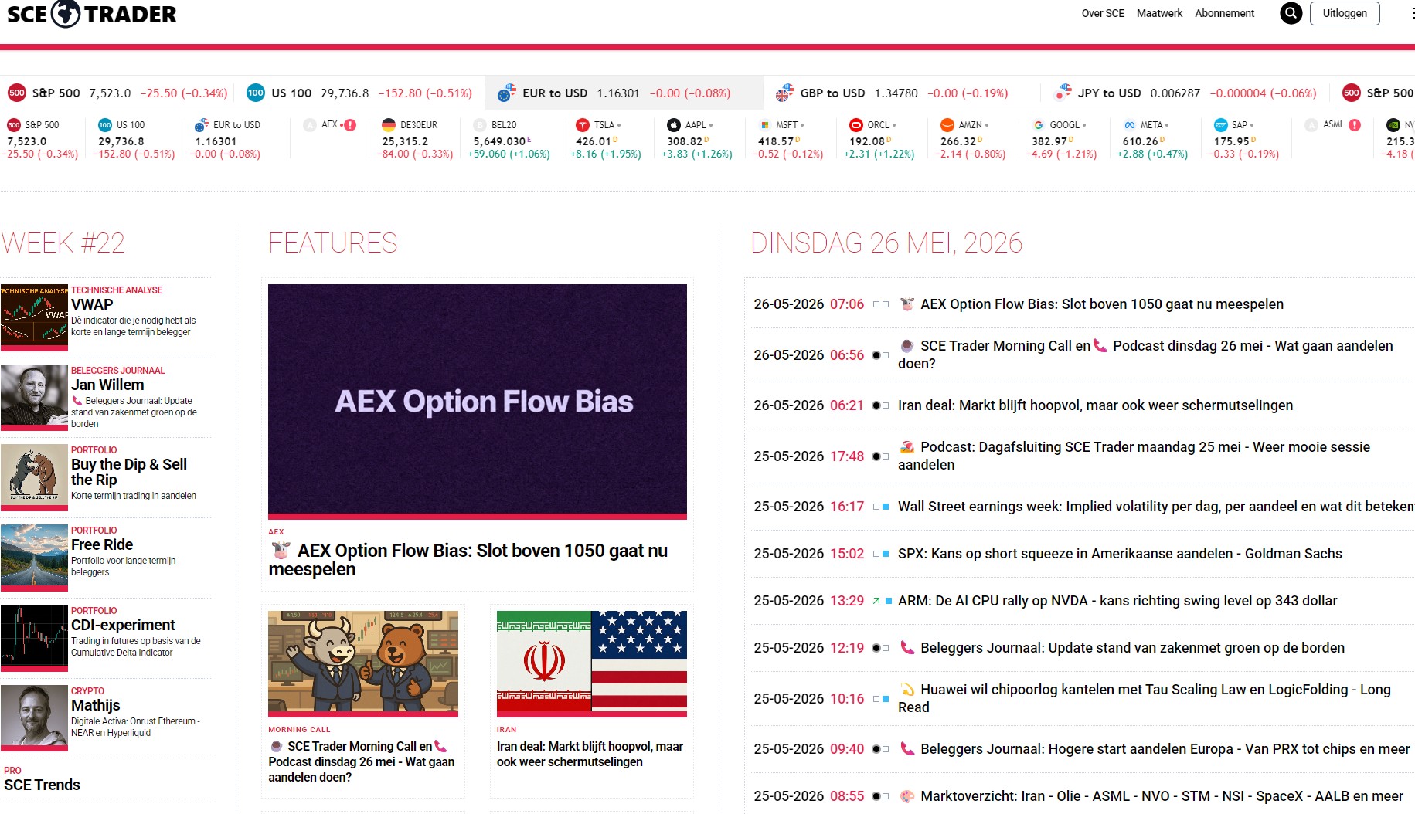Open the Maatwerk menu item
1415x814 pixels.
tap(1159, 13)
